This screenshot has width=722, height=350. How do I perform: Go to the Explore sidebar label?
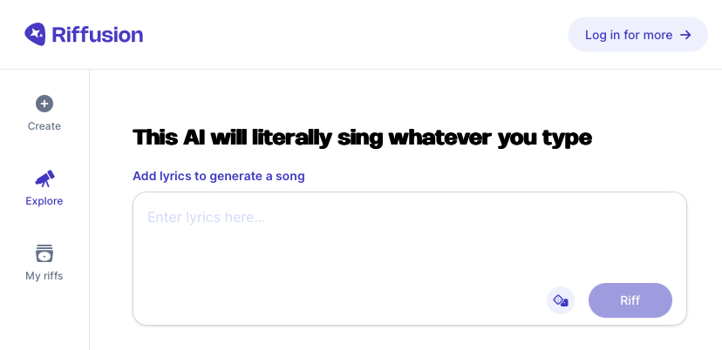click(44, 201)
